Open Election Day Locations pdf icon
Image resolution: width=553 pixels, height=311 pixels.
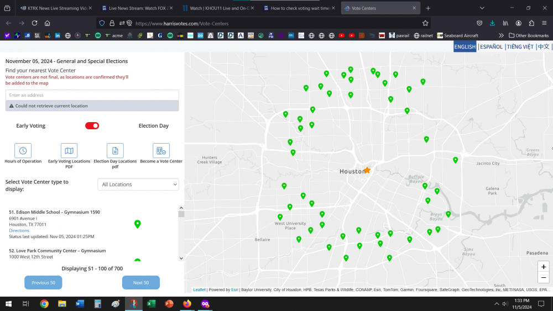[x=115, y=151]
